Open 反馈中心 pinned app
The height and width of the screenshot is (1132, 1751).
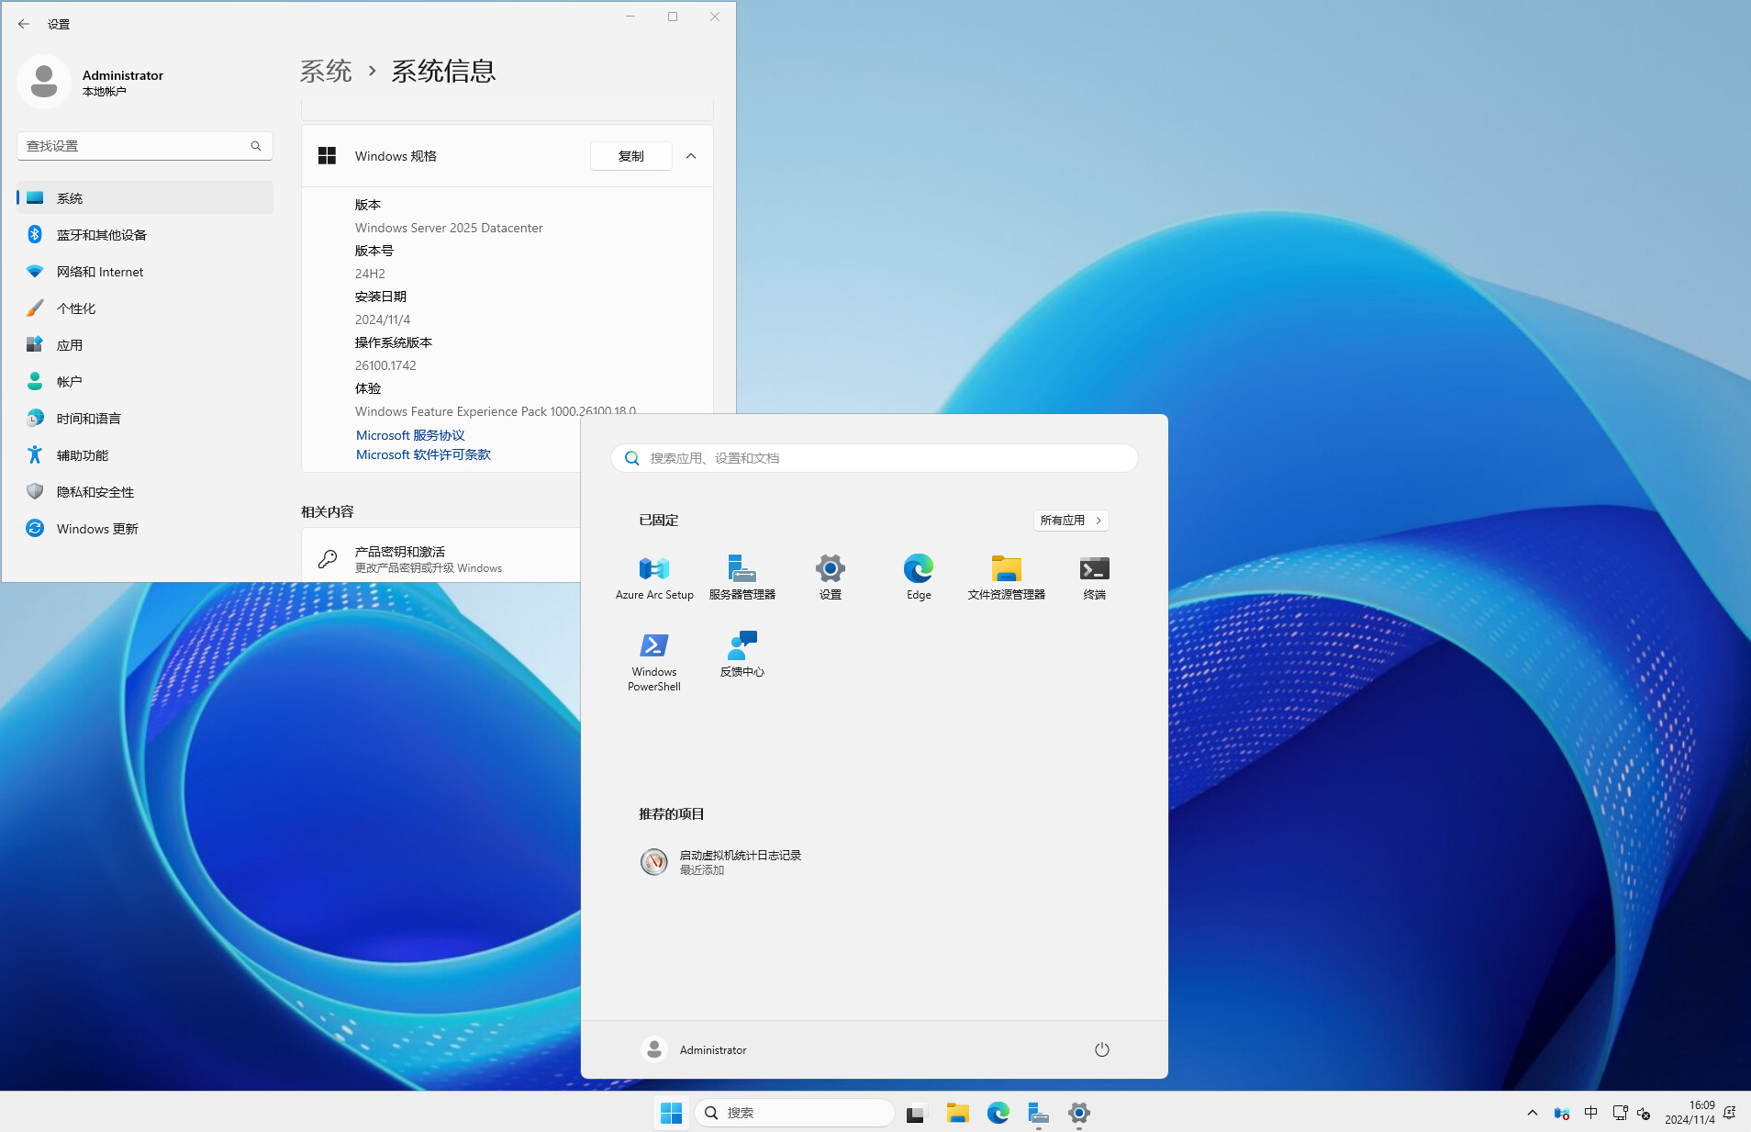pos(742,655)
